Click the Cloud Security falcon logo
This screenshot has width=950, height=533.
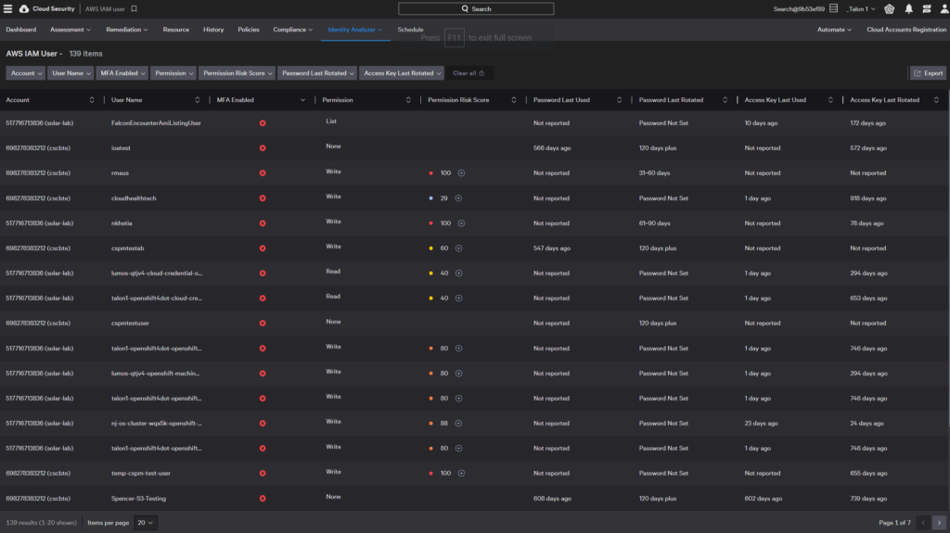(x=24, y=9)
